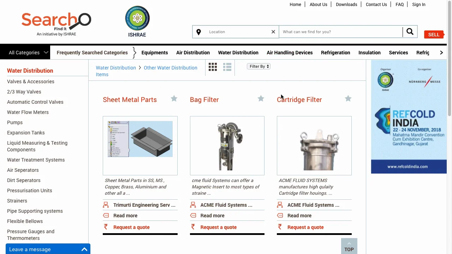Open 2/3 Way Valves sidebar link
The height and width of the screenshot is (254, 452).
[x=24, y=92]
